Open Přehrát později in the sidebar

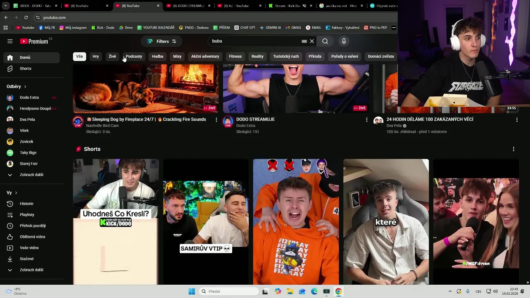tap(31, 226)
